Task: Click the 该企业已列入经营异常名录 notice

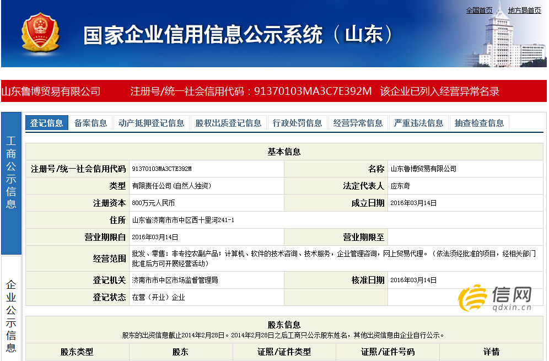Action: (x=440, y=91)
